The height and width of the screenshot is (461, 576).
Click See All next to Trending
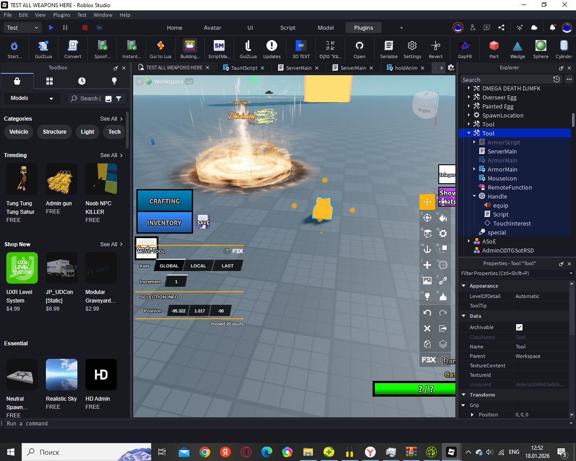tap(111, 155)
